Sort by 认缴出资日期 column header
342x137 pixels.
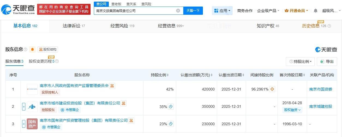click(x=231, y=75)
